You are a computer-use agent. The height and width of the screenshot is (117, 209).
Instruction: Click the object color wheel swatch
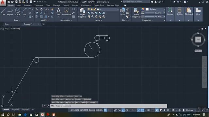(142, 9)
